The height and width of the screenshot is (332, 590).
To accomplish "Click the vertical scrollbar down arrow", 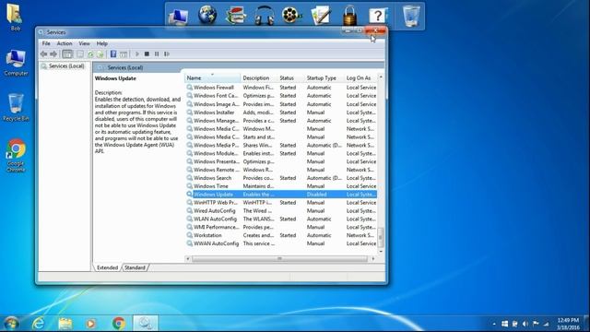I will click(x=381, y=252).
